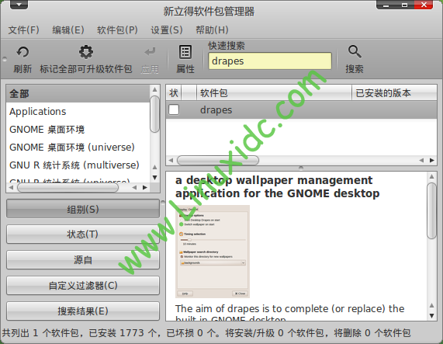Maximize the package manager window
This screenshot has width=443, height=344.
(x=404, y=5)
